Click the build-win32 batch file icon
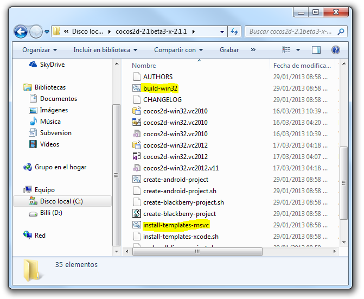 (x=137, y=88)
